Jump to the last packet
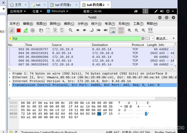Screen dimensions: 187x133 coord(106,30)
